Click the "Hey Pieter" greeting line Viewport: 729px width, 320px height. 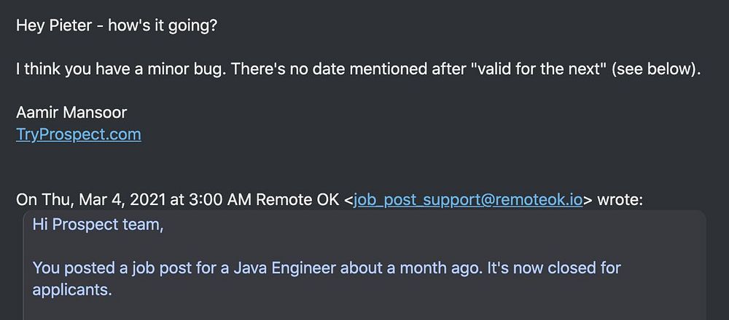[117, 25]
